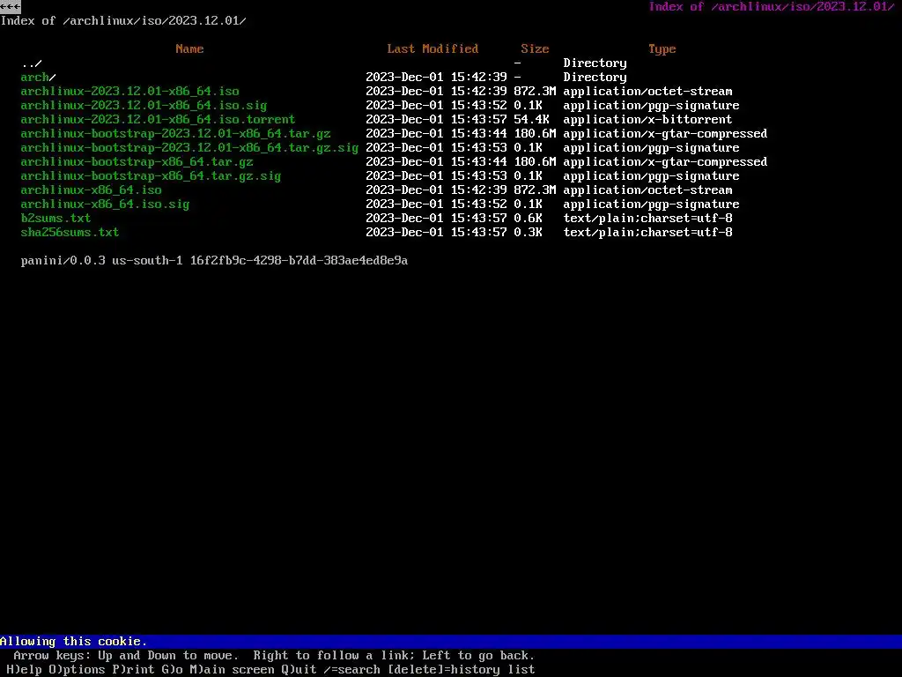Click the Type column header

(x=662, y=49)
